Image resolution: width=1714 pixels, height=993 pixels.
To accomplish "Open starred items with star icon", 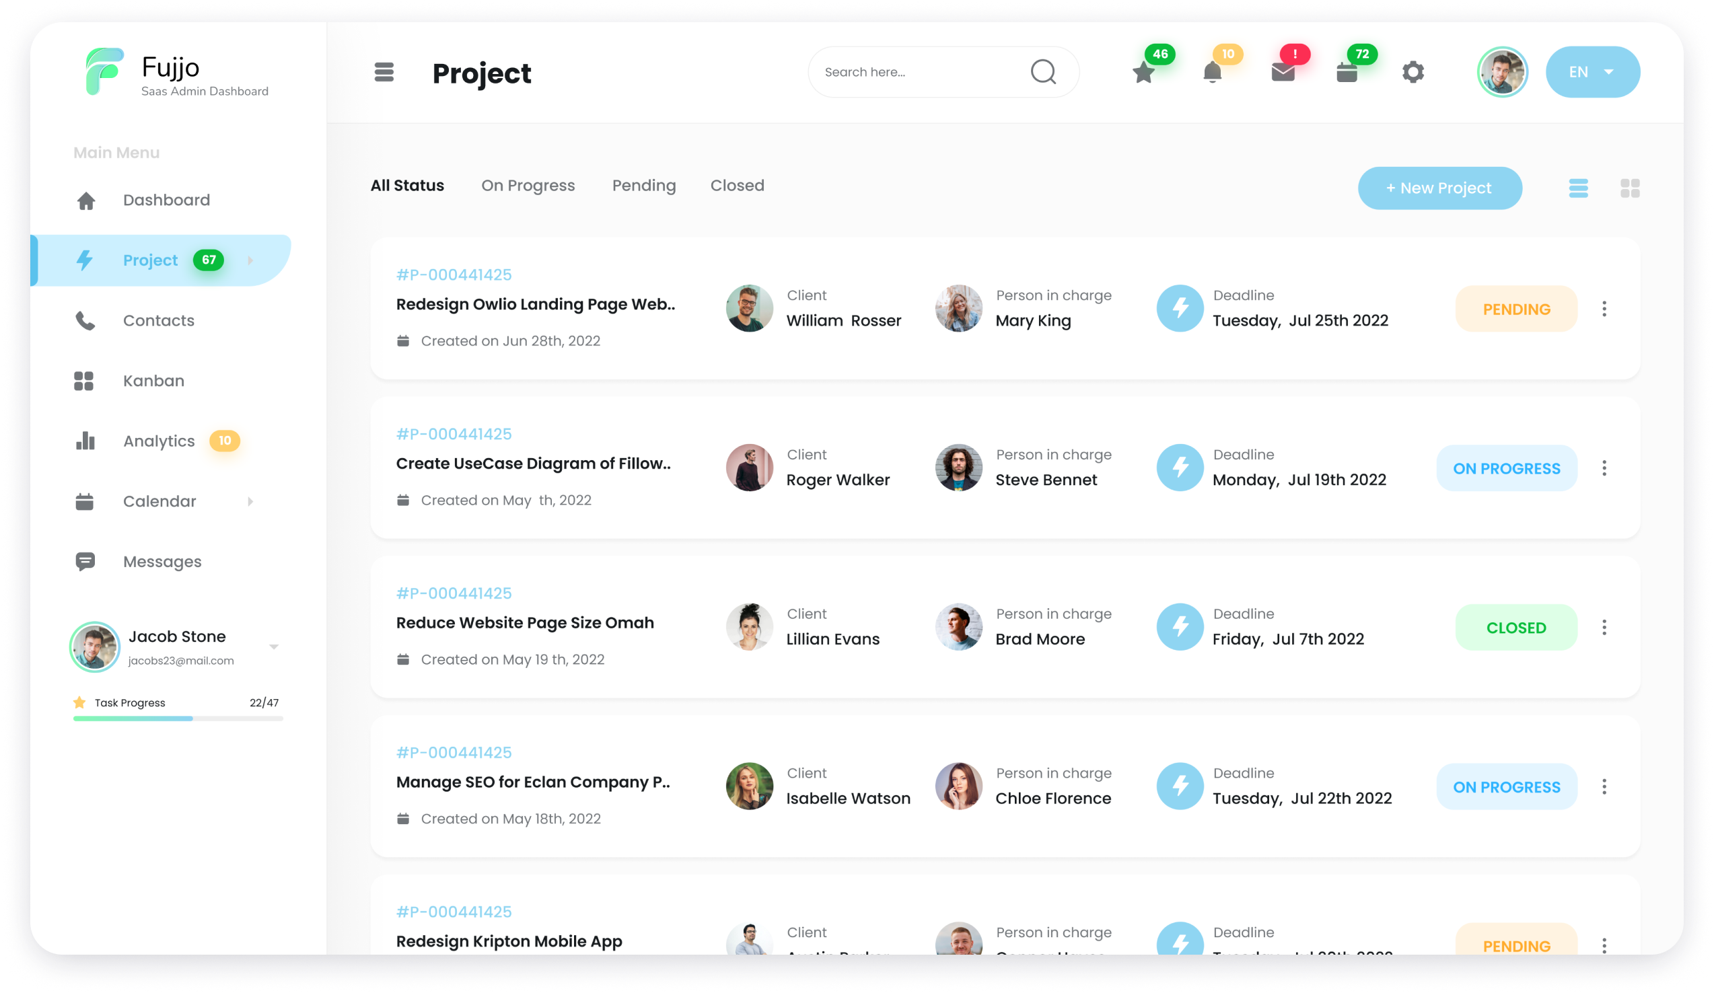I will 1143,72.
